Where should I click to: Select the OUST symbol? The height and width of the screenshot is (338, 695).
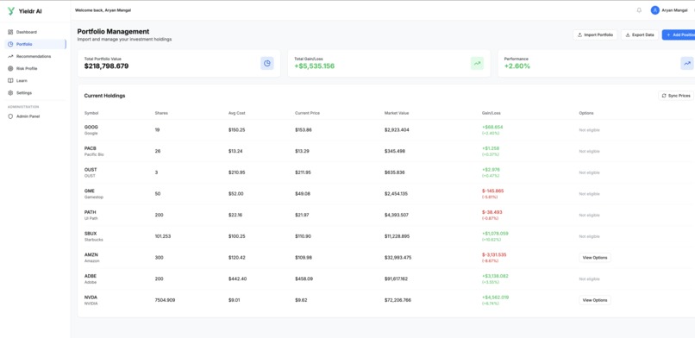(x=91, y=170)
